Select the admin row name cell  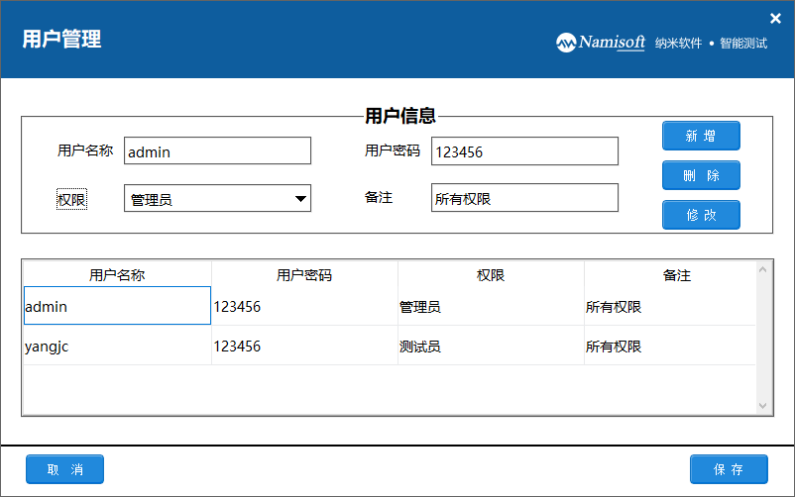click(117, 307)
